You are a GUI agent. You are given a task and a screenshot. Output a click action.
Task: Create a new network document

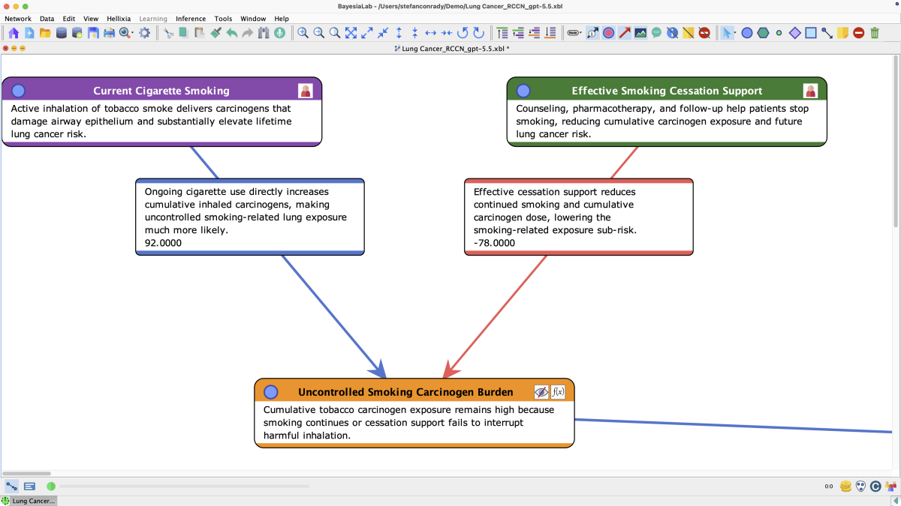coord(29,33)
